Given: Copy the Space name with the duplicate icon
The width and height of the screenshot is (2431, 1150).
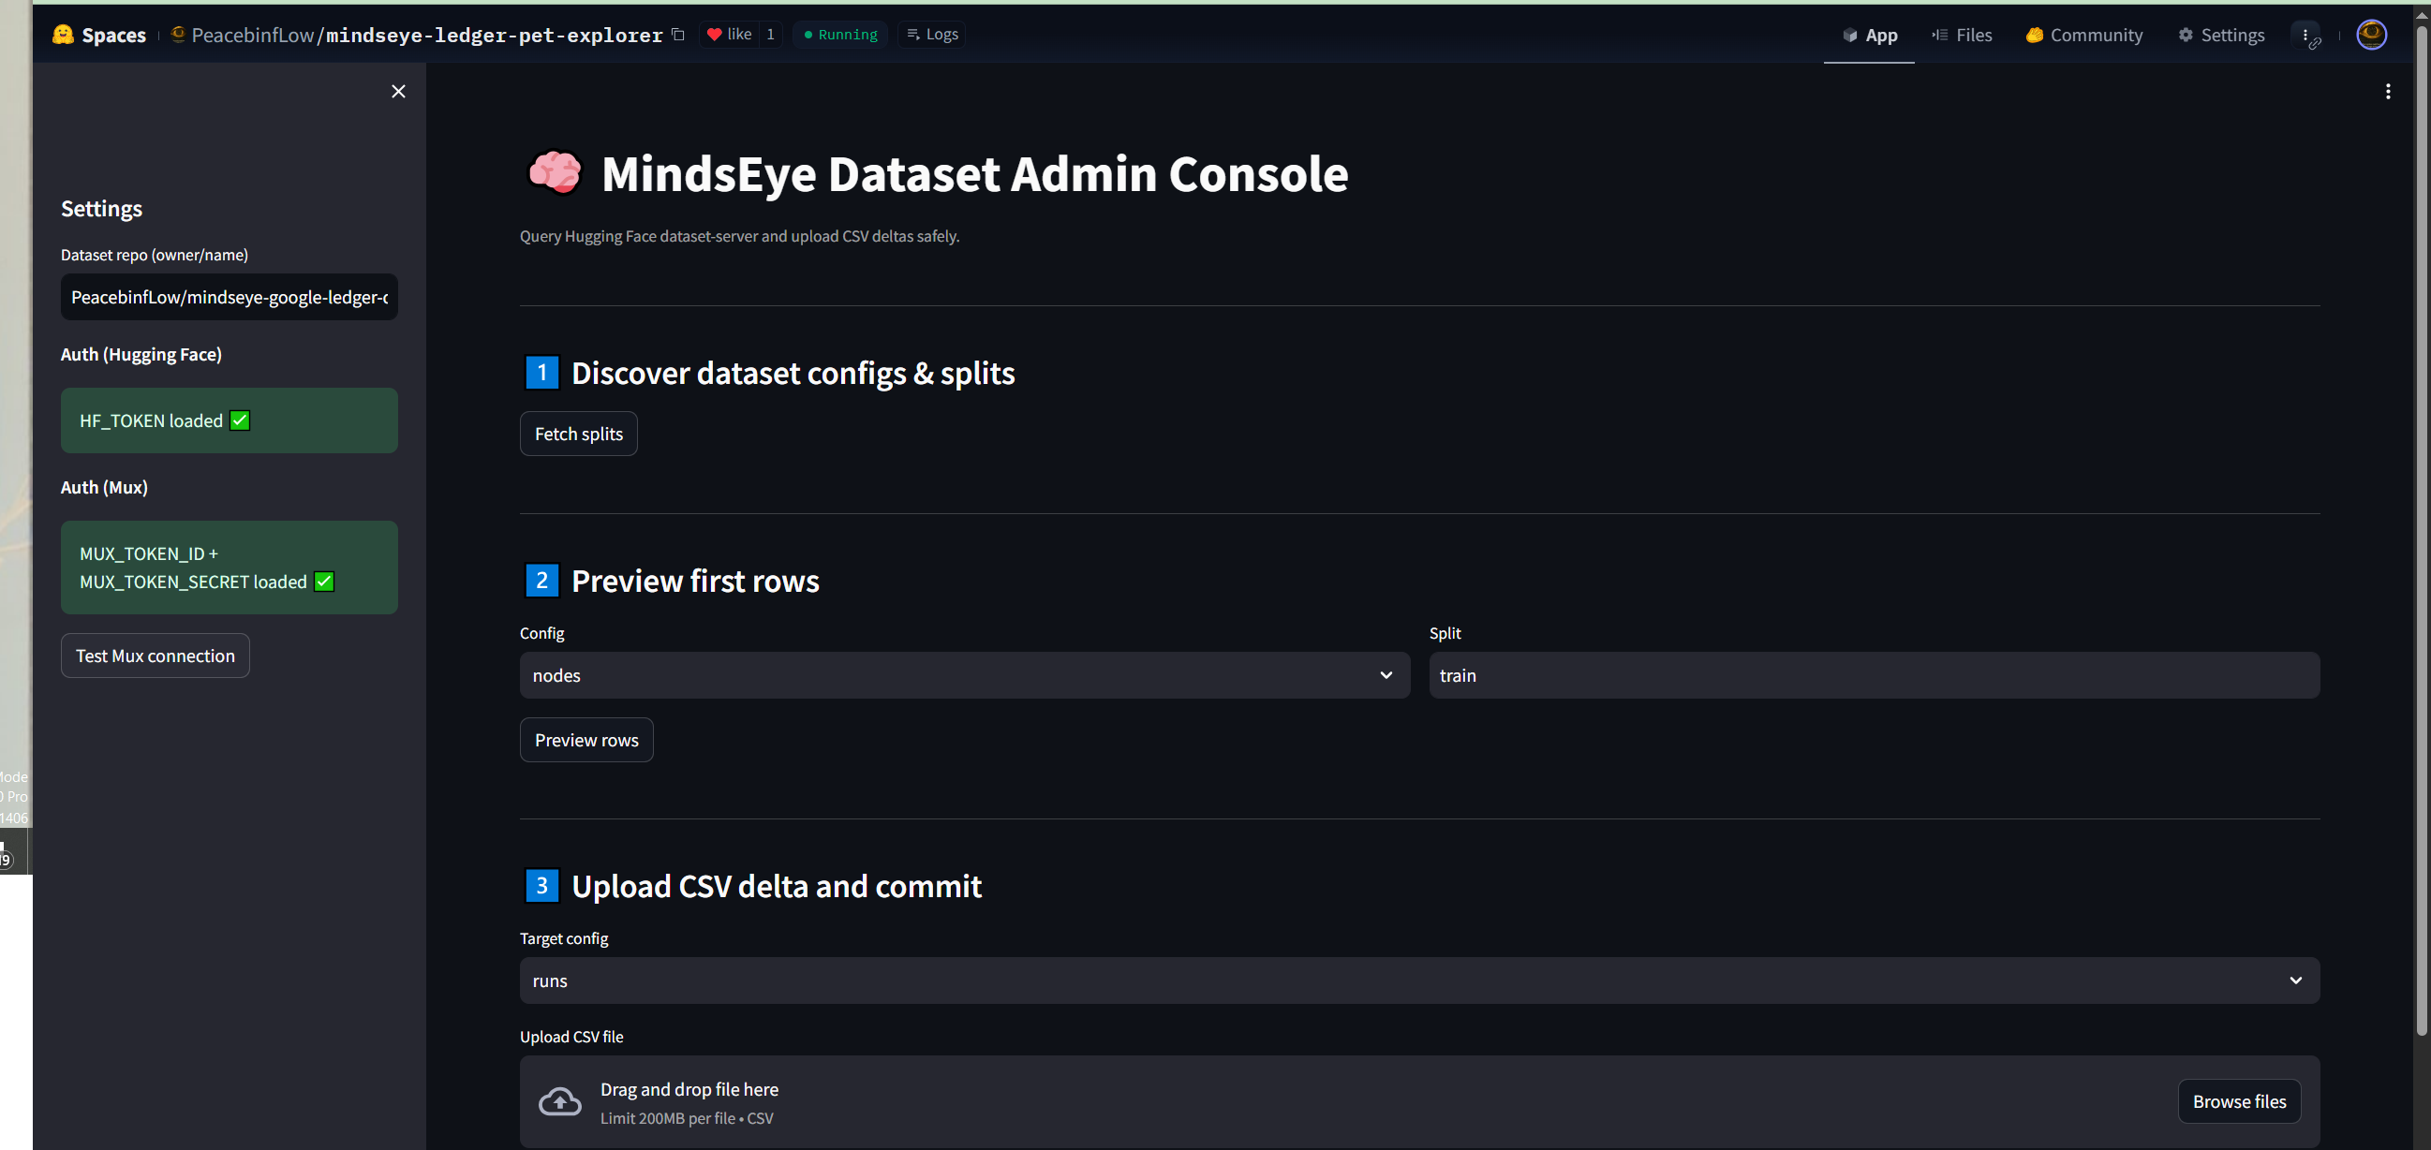Looking at the screenshot, I should point(677,34).
